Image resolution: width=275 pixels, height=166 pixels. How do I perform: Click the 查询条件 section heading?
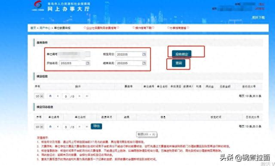(42, 43)
